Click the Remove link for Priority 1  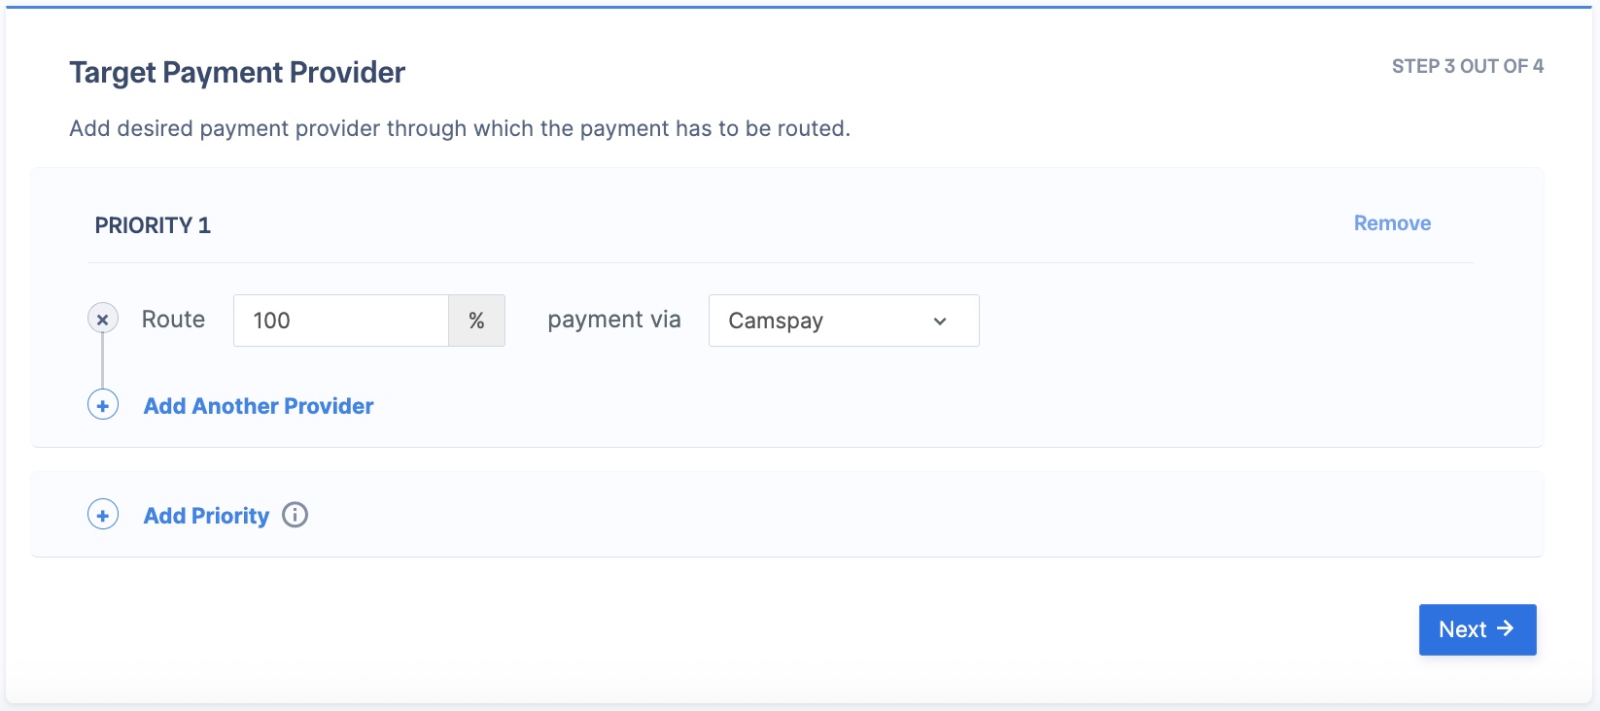click(1392, 223)
